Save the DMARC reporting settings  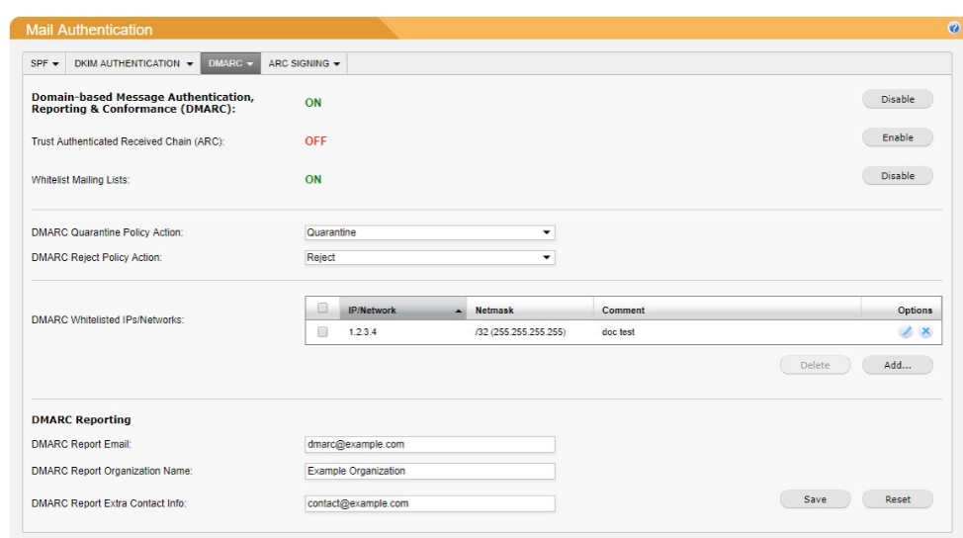[815, 499]
